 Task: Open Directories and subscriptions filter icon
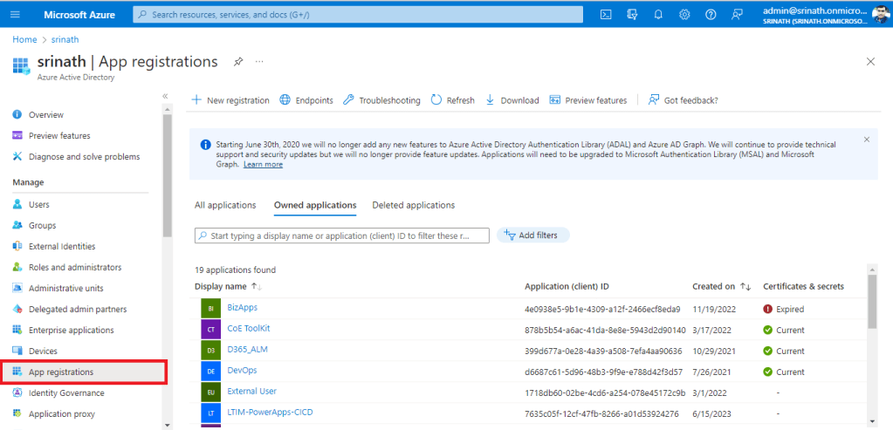(632, 14)
